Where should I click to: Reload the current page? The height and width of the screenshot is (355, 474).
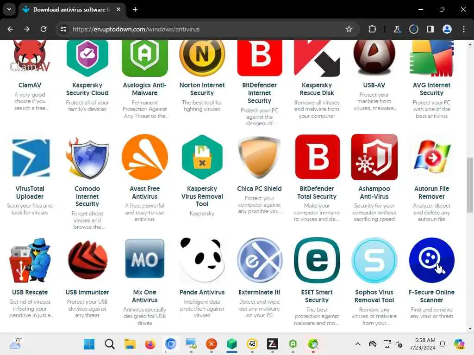[x=44, y=29]
